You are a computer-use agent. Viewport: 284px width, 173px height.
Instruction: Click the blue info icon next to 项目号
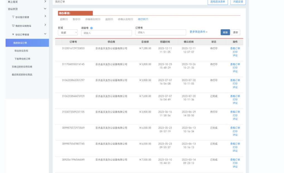point(92,28)
